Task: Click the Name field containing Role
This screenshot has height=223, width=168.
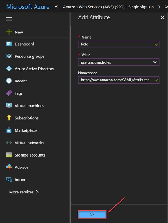Action: [119, 44]
